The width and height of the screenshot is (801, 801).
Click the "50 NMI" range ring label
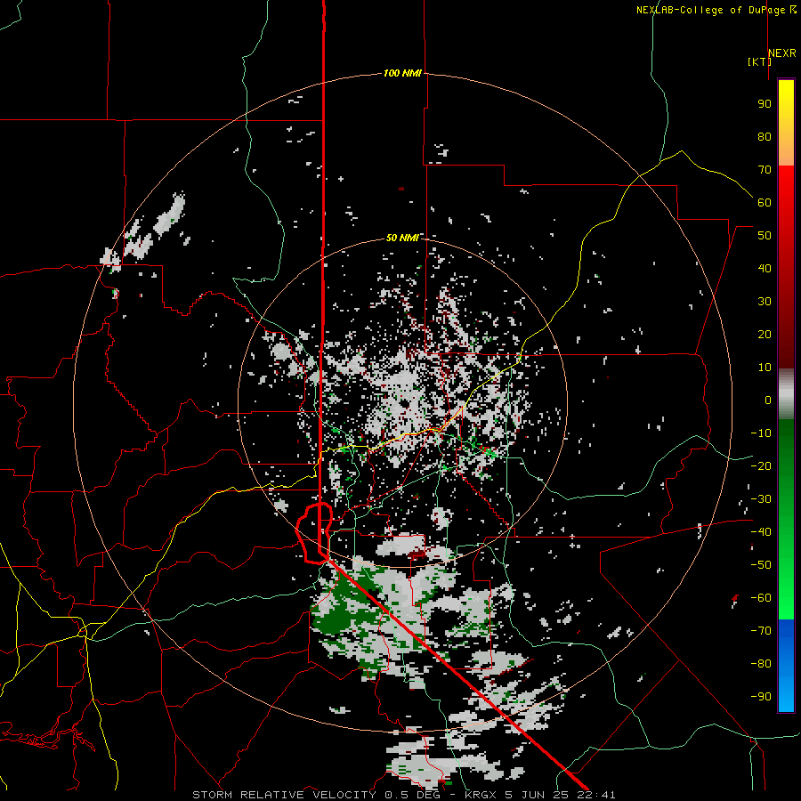point(402,238)
